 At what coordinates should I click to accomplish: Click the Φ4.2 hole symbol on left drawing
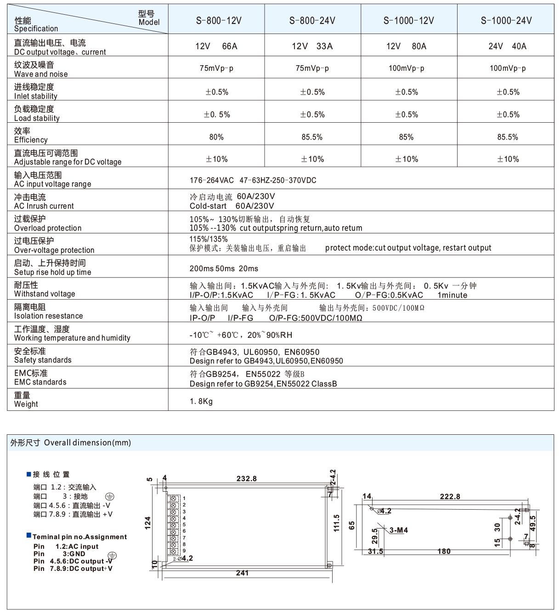coord(184,558)
